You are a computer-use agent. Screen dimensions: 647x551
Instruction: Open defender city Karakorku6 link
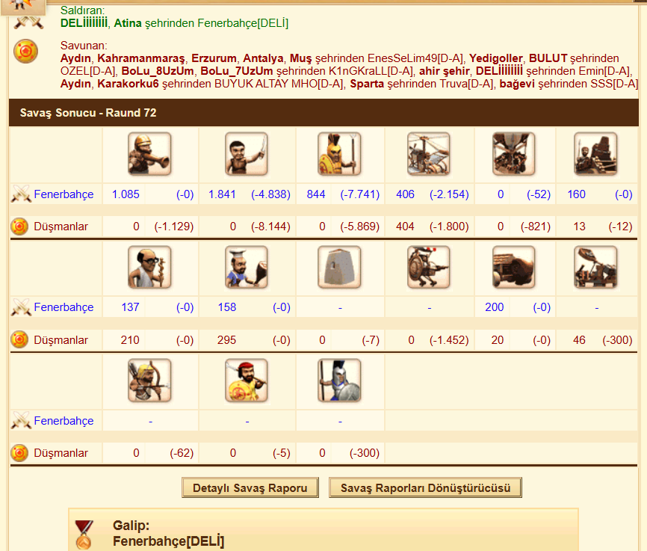click(x=128, y=84)
